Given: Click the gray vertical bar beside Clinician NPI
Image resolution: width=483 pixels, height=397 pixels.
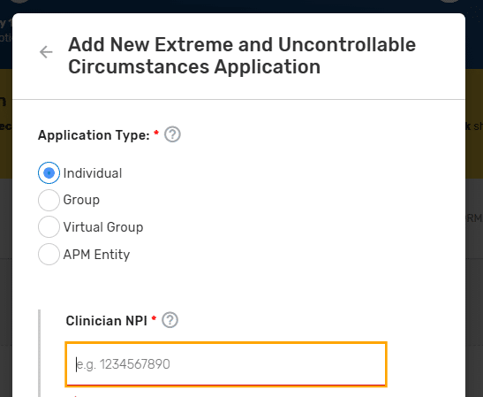Looking at the screenshot, I should (39, 353).
